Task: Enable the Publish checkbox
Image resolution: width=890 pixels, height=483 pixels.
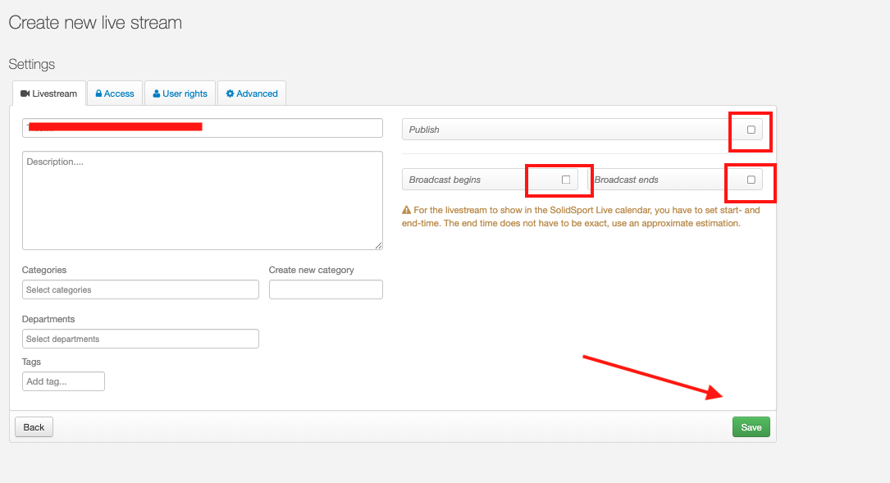Action: tap(751, 130)
